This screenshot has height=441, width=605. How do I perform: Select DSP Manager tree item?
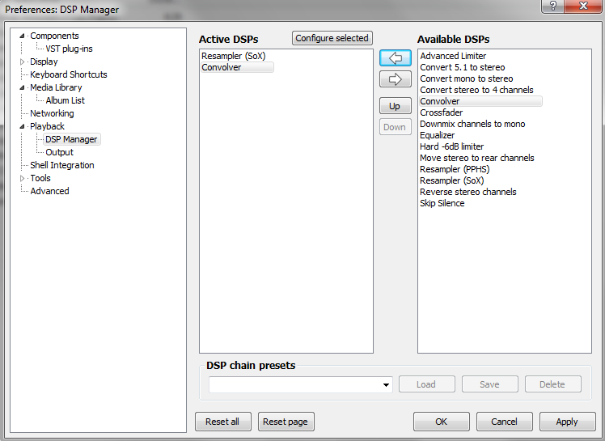point(71,139)
